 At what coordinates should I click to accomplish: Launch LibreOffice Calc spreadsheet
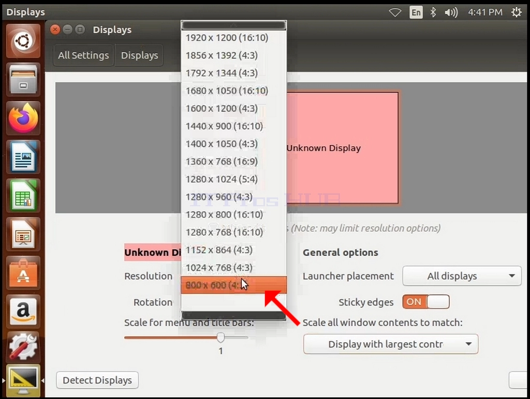click(x=23, y=196)
